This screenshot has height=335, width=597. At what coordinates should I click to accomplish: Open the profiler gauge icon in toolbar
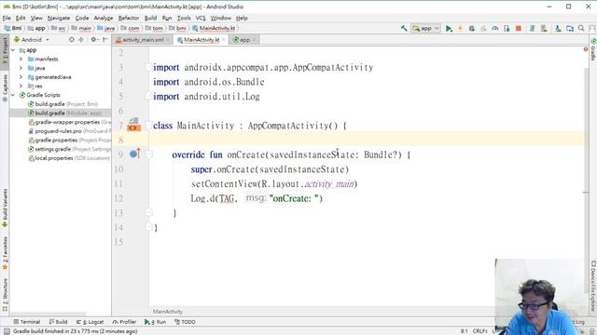click(495, 29)
